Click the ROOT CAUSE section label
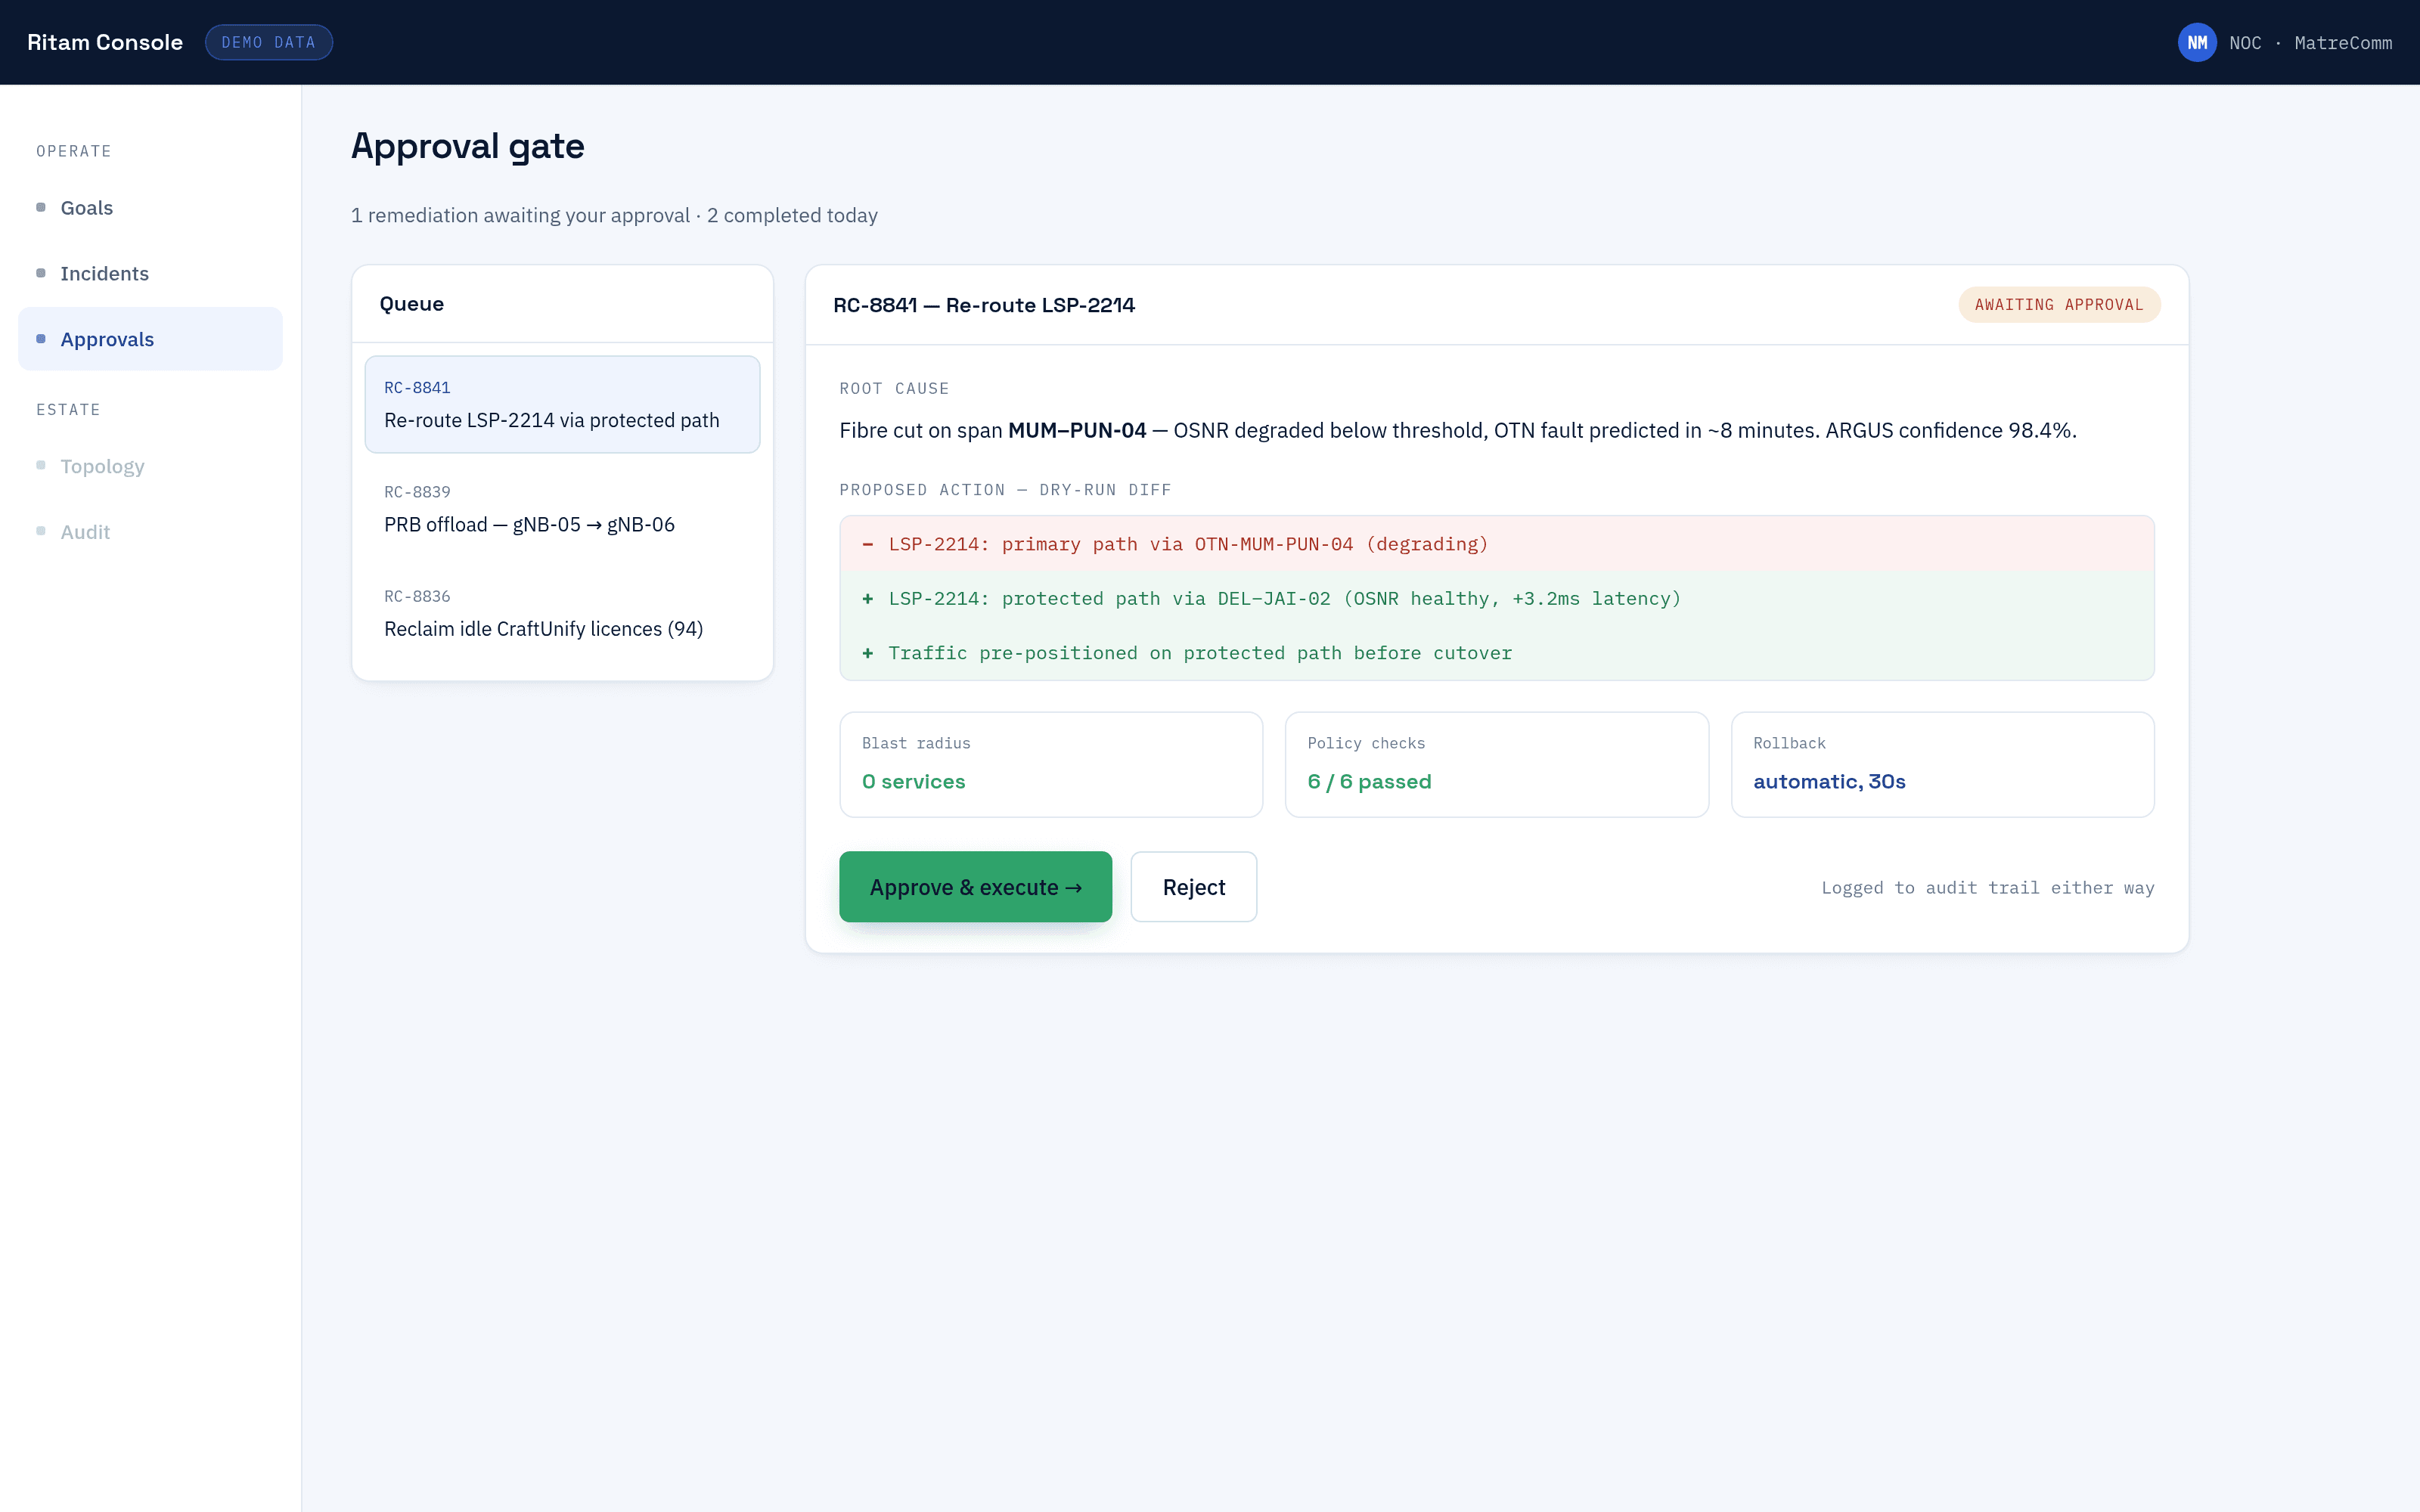The image size is (2420, 1512). point(894,388)
